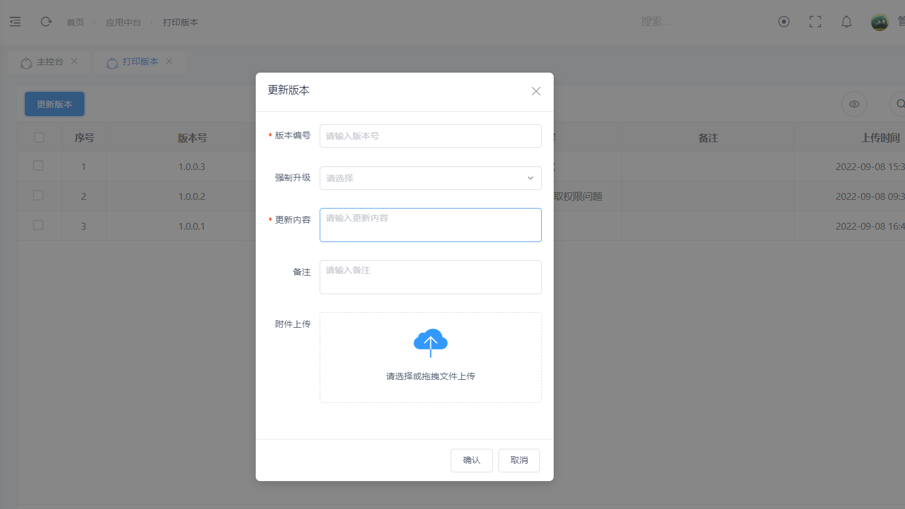Toggle the select-all header checkbox
The image size is (905, 509).
point(39,137)
